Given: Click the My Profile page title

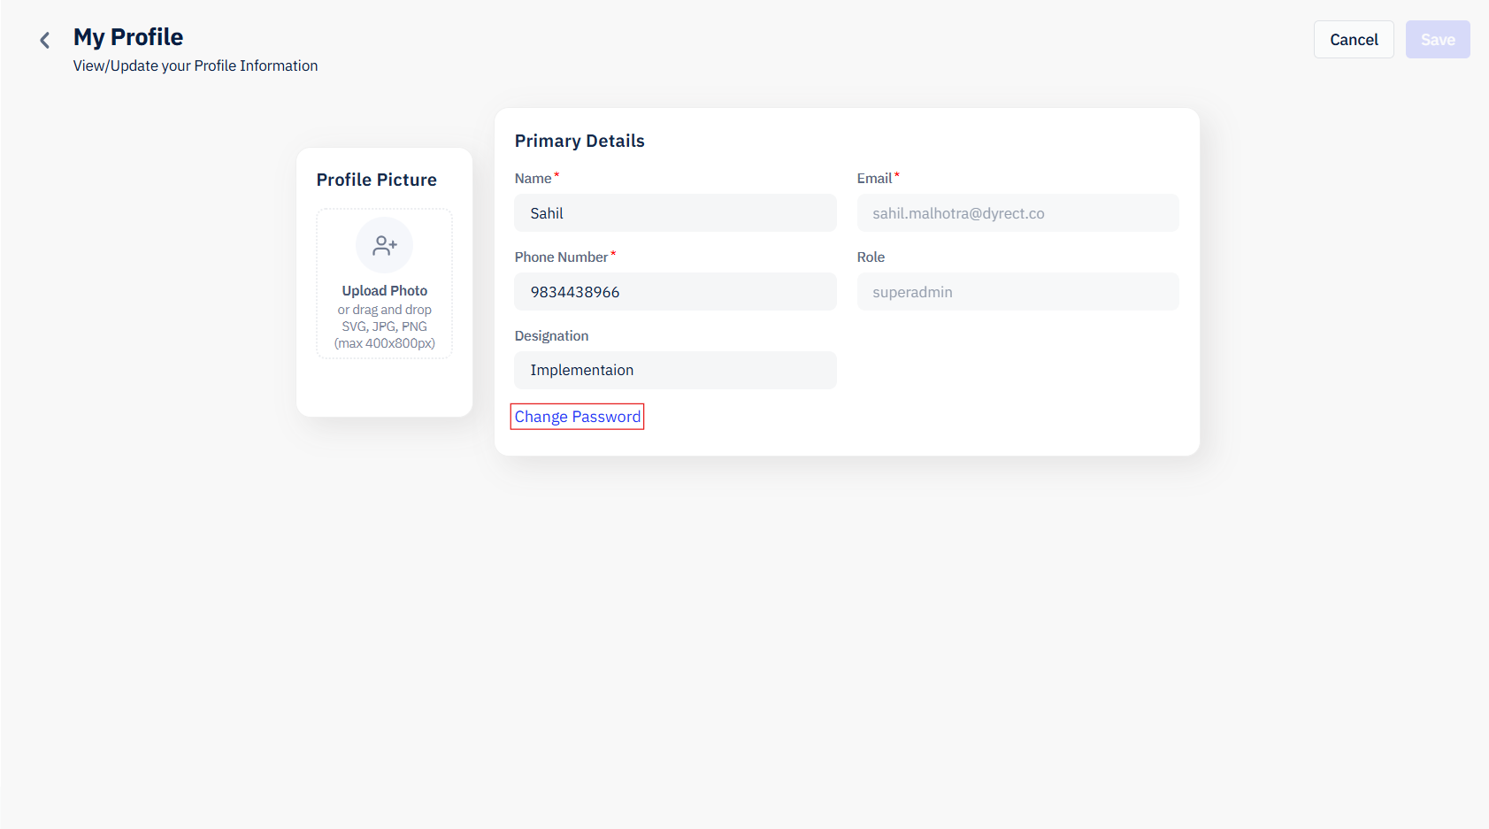Looking at the screenshot, I should coord(128,37).
